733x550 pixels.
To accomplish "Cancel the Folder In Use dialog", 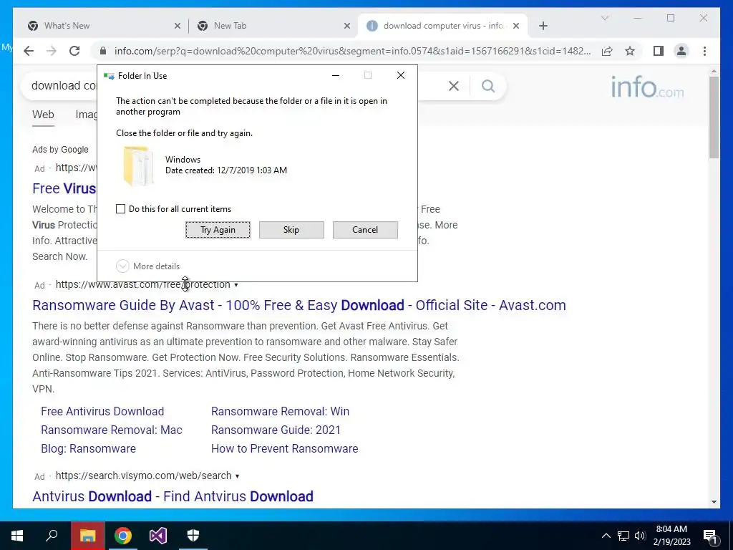I will point(365,230).
